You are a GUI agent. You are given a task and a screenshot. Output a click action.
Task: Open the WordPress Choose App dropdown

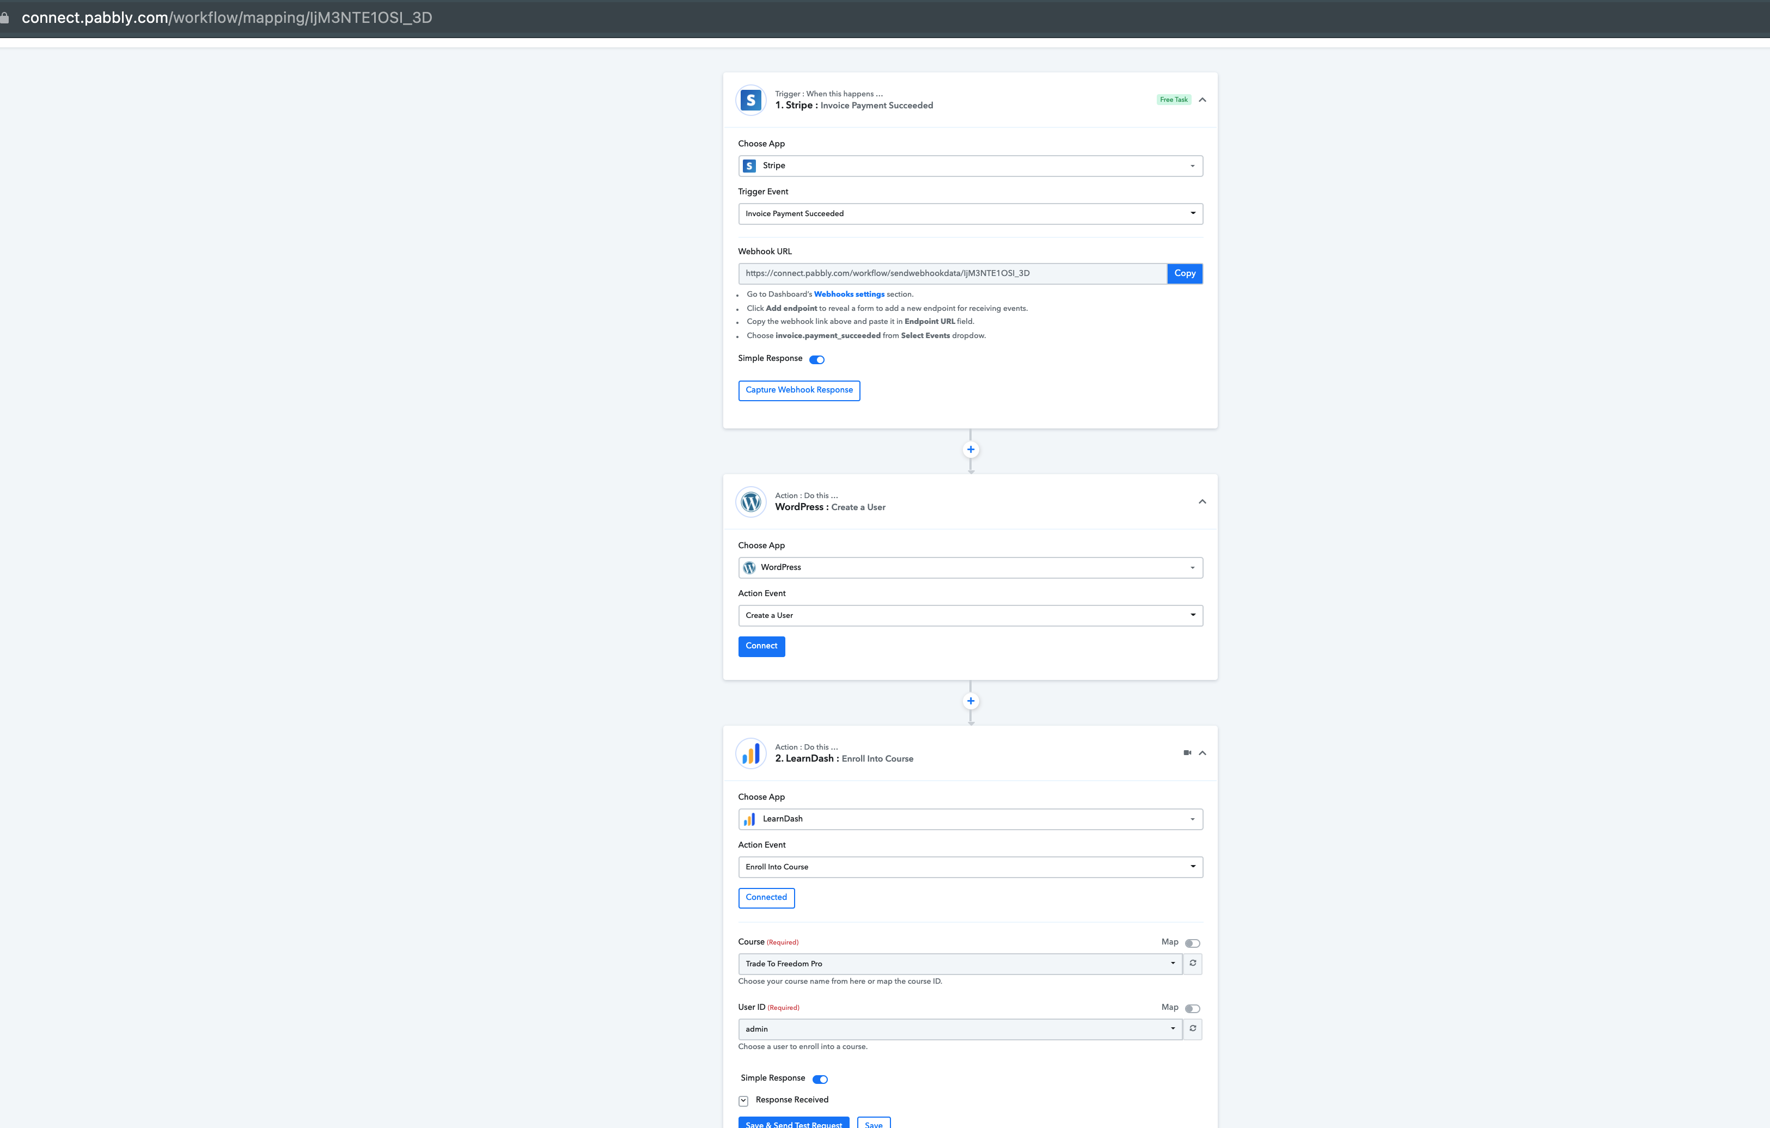(x=971, y=568)
